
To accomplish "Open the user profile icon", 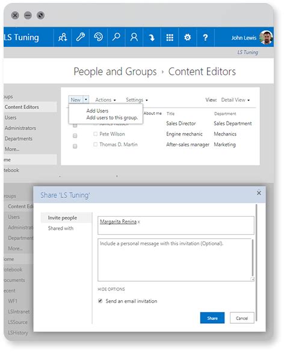I will tap(134, 37).
